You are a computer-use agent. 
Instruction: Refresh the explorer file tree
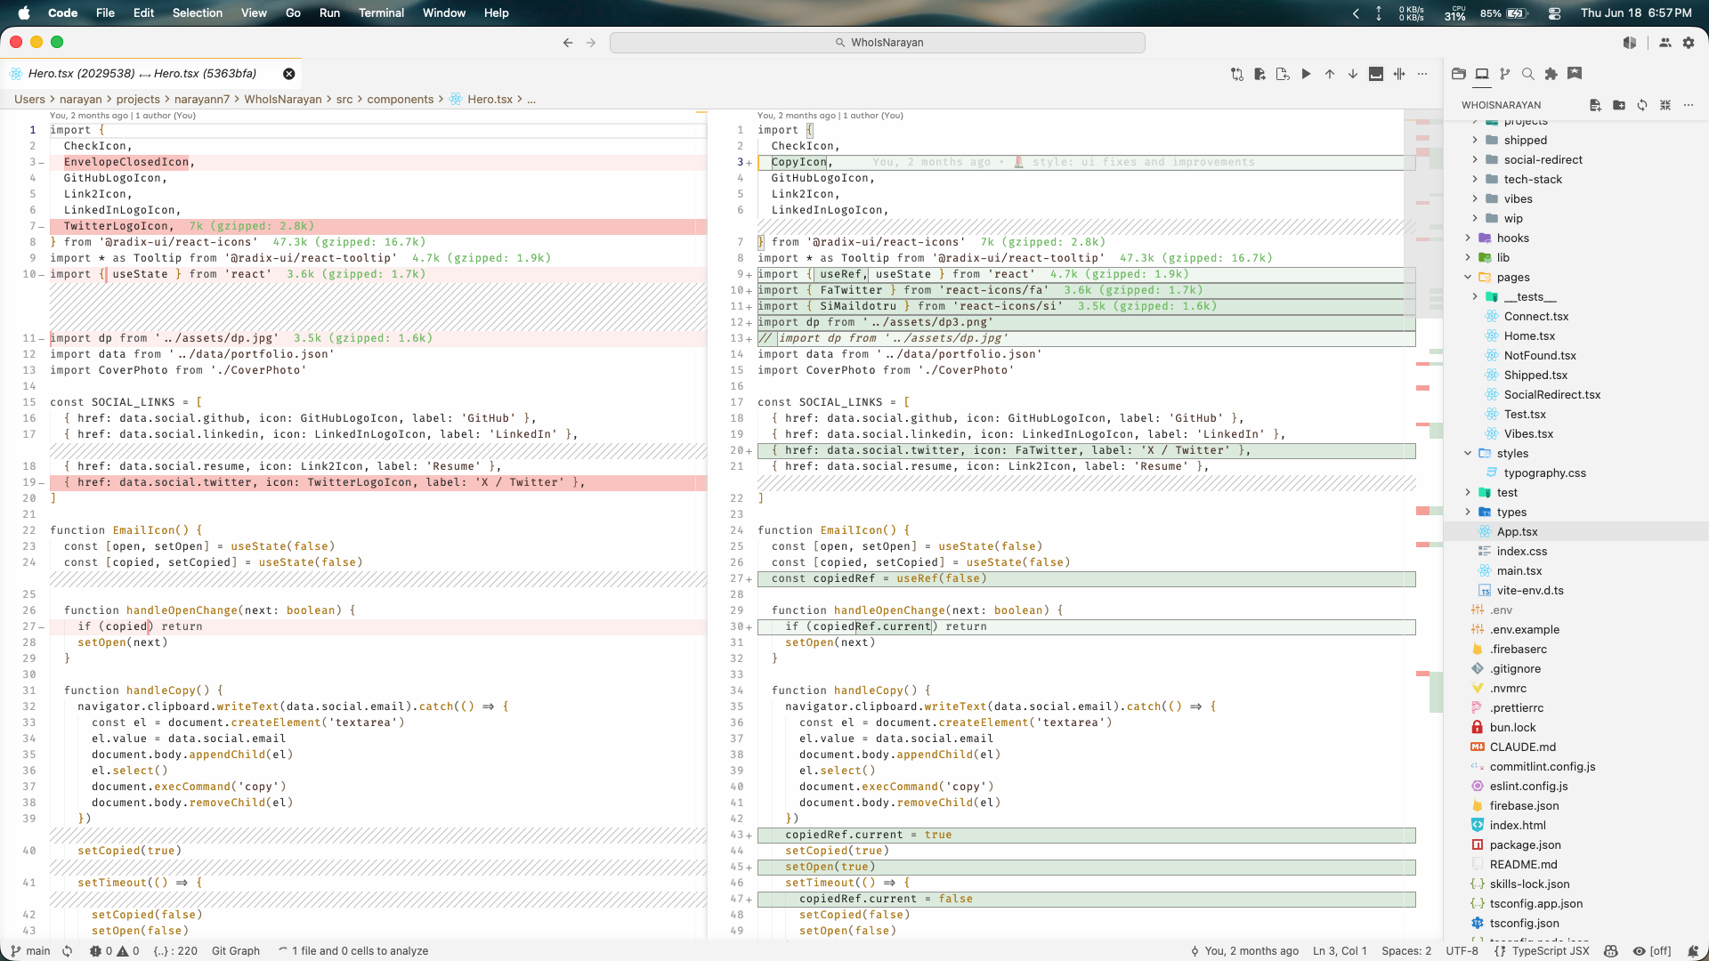pyautogui.click(x=1641, y=105)
